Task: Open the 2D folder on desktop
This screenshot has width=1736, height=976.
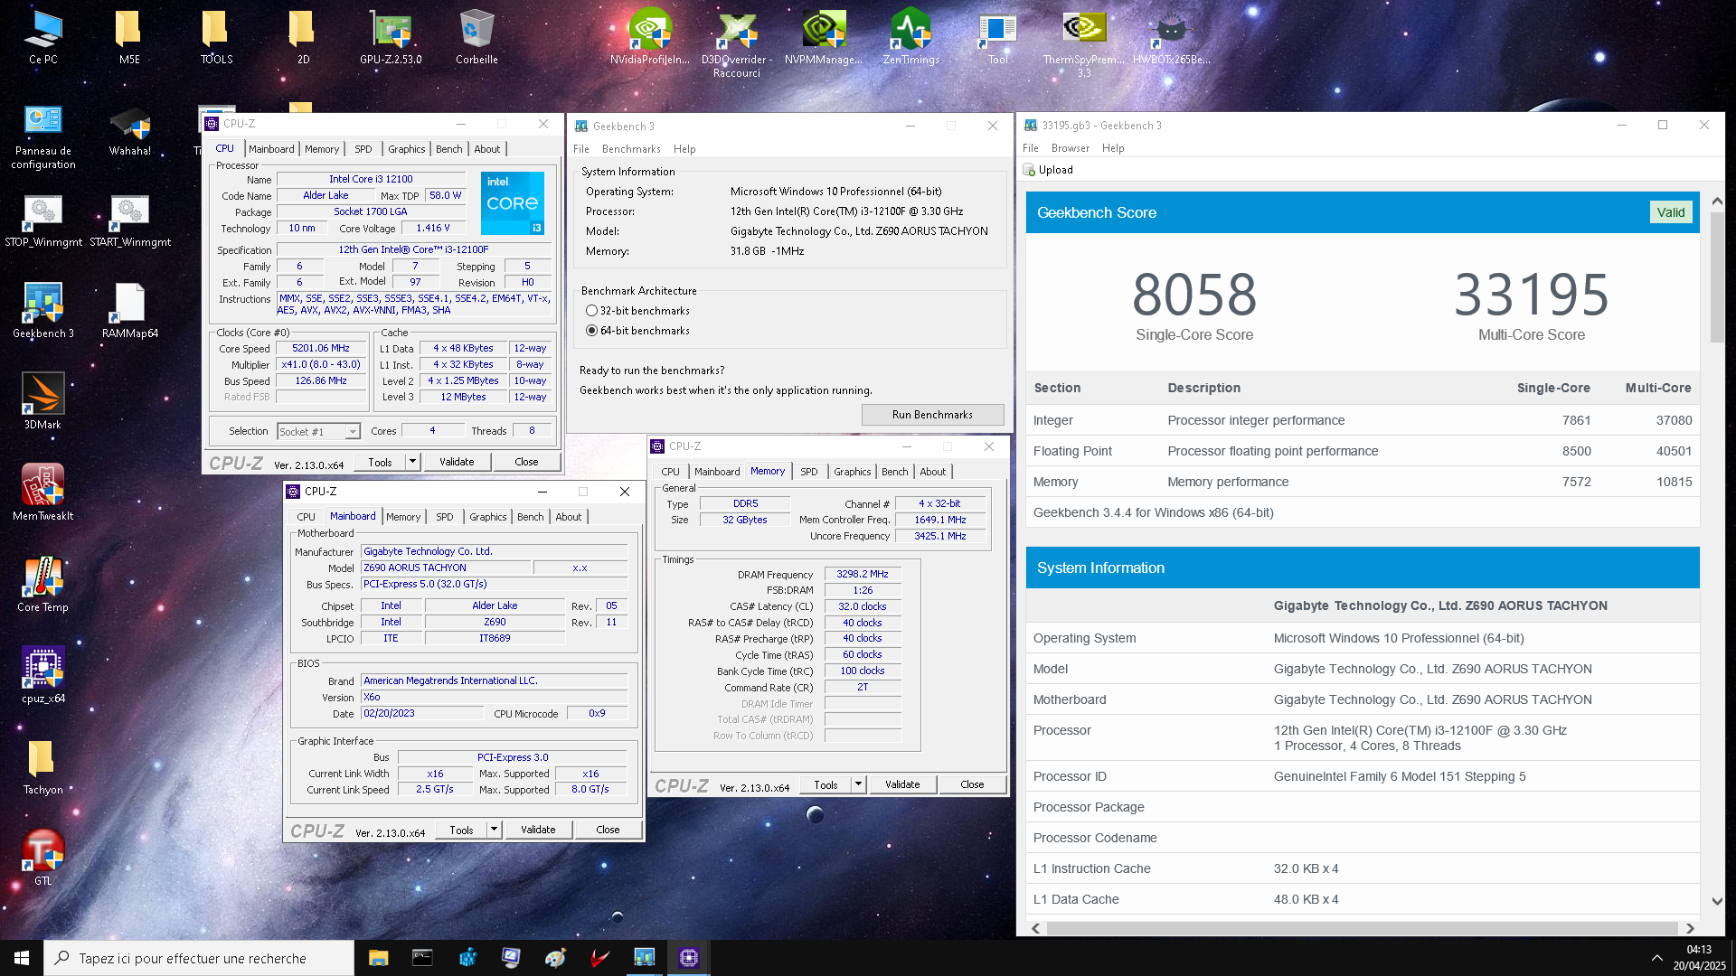Action: pyautogui.click(x=303, y=36)
